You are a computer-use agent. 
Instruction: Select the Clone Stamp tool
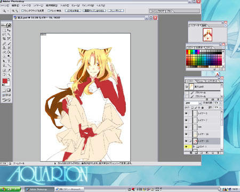(x=4, y=48)
